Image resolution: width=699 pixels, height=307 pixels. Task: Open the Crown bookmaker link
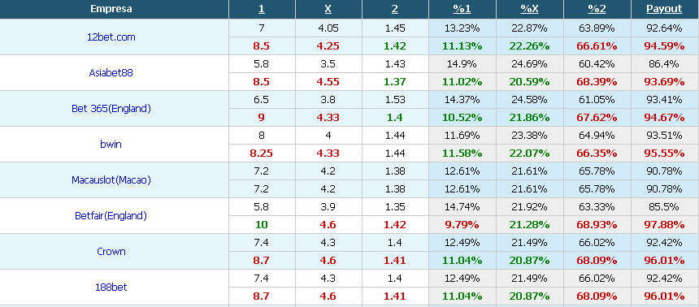111,251
